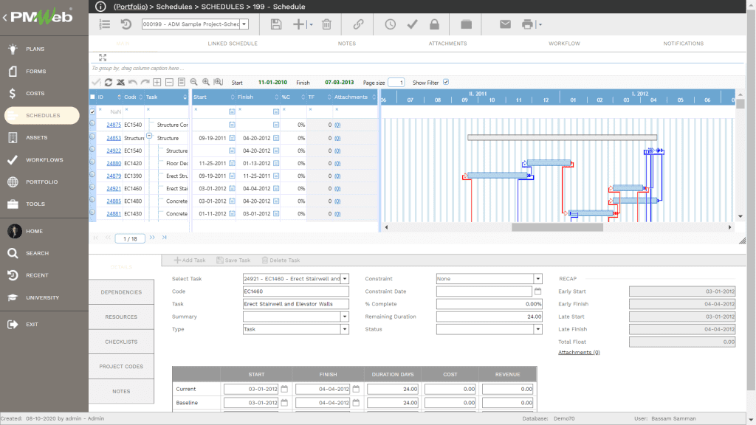Open the Attachments (0) link in Recap

(579, 352)
